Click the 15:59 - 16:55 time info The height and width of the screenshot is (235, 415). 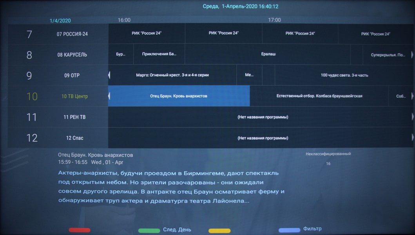point(72,162)
